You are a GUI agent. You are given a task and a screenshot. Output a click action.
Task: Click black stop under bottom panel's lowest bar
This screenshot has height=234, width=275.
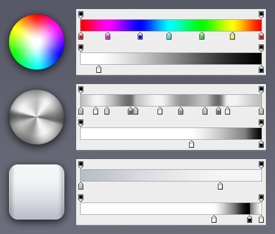pyautogui.click(x=249, y=219)
